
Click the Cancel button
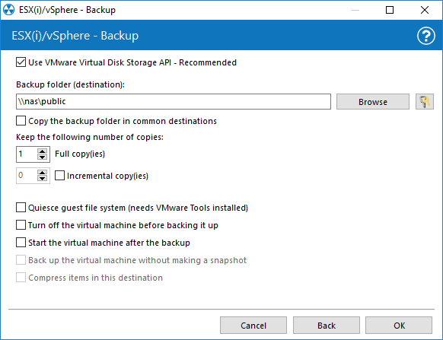click(253, 326)
